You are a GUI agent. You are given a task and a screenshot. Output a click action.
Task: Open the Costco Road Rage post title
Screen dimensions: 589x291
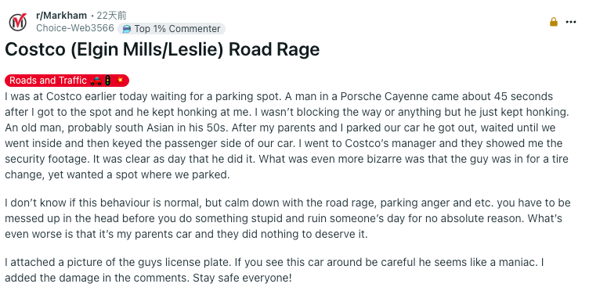coord(162,49)
